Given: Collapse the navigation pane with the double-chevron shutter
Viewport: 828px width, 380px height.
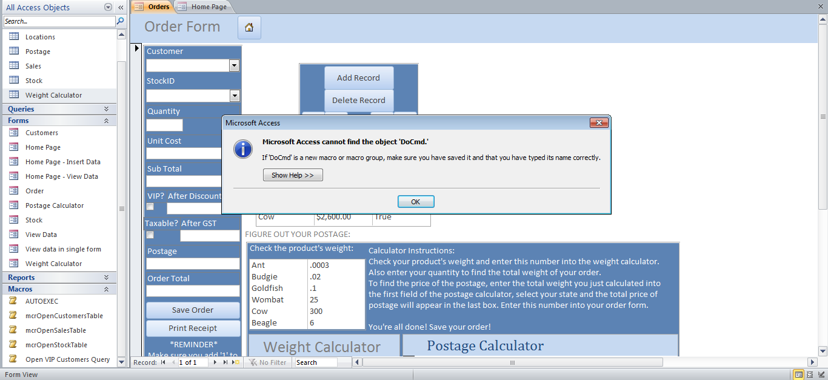Looking at the screenshot, I should [121, 7].
